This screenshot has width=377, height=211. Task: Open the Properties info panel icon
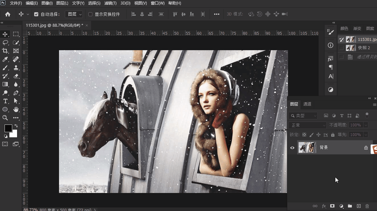click(x=331, y=45)
